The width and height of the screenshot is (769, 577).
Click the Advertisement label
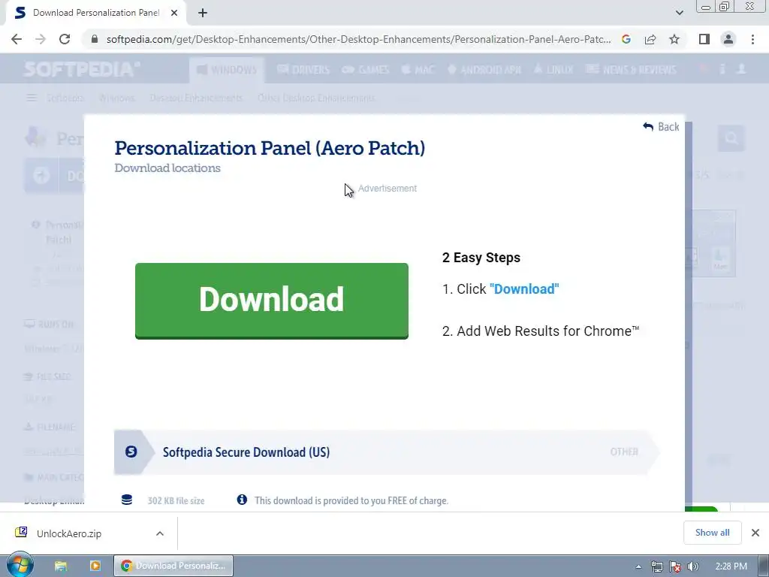click(388, 189)
